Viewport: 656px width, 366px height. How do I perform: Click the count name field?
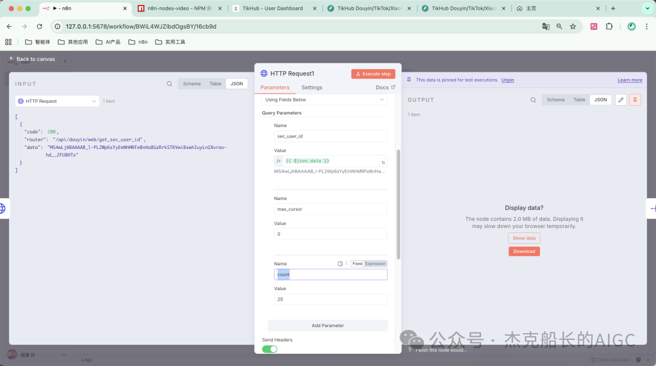pyautogui.click(x=330, y=274)
